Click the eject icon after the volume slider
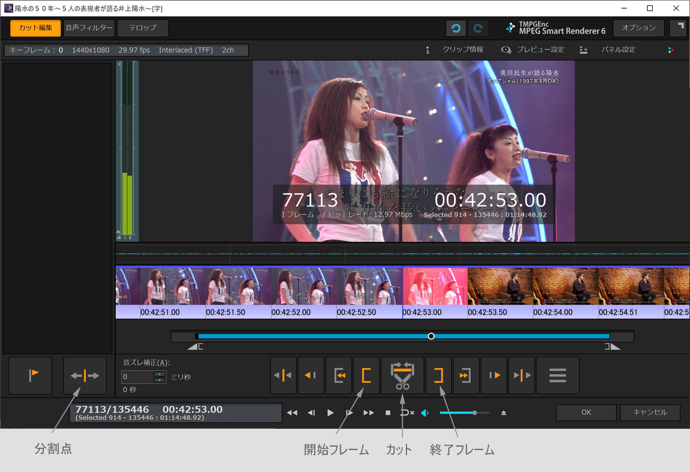This screenshot has height=472, width=690. coord(503,413)
